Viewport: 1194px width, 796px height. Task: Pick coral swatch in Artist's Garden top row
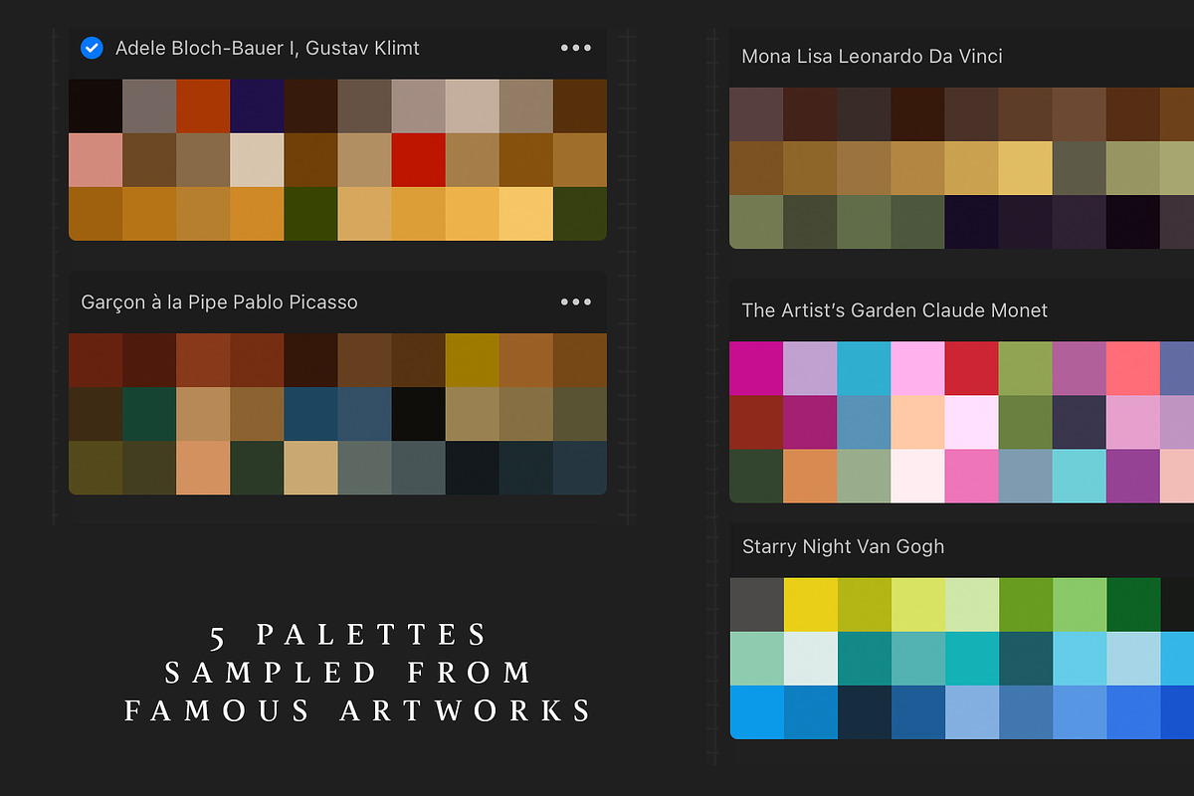pyautogui.click(x=1132, y=368)
